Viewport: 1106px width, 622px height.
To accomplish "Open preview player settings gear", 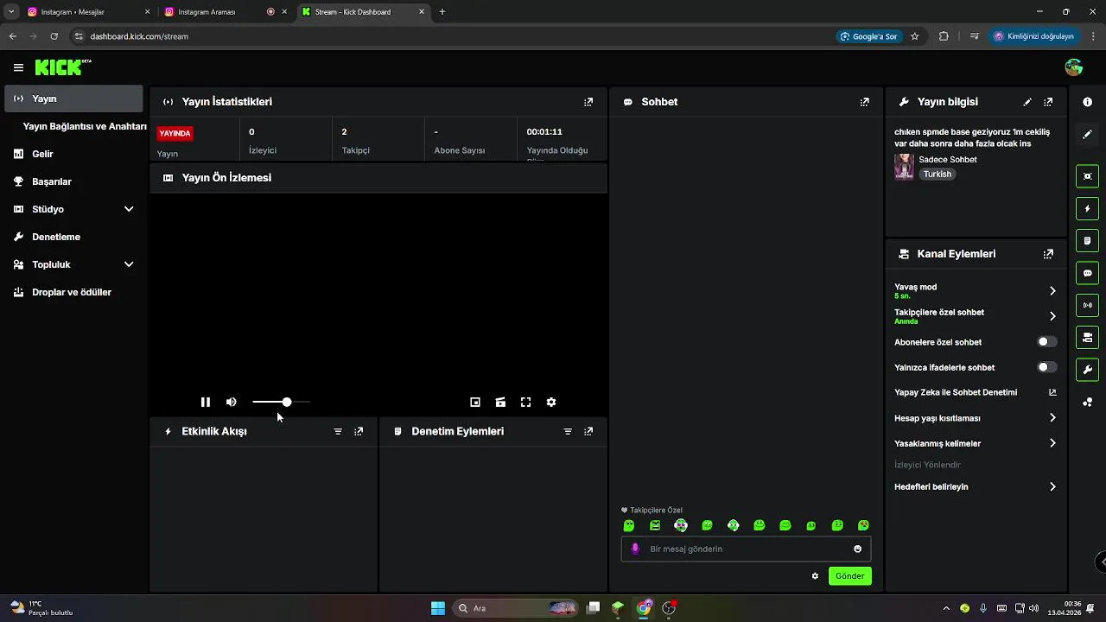I will pyautogui.click(x=551, y=402).
